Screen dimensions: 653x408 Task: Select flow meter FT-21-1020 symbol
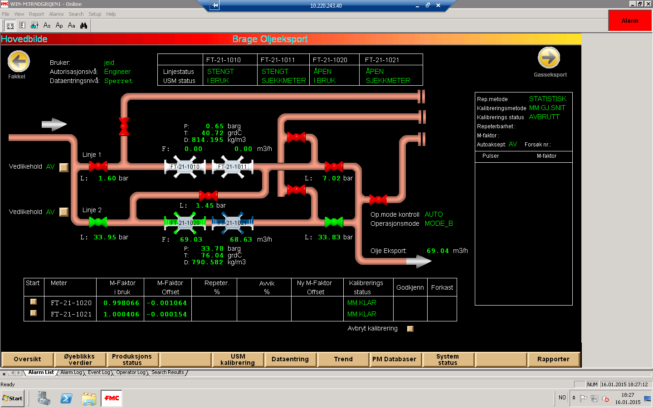[x=185, y=223]
